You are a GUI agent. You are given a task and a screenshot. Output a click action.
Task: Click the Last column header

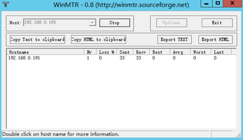(221, 52)
